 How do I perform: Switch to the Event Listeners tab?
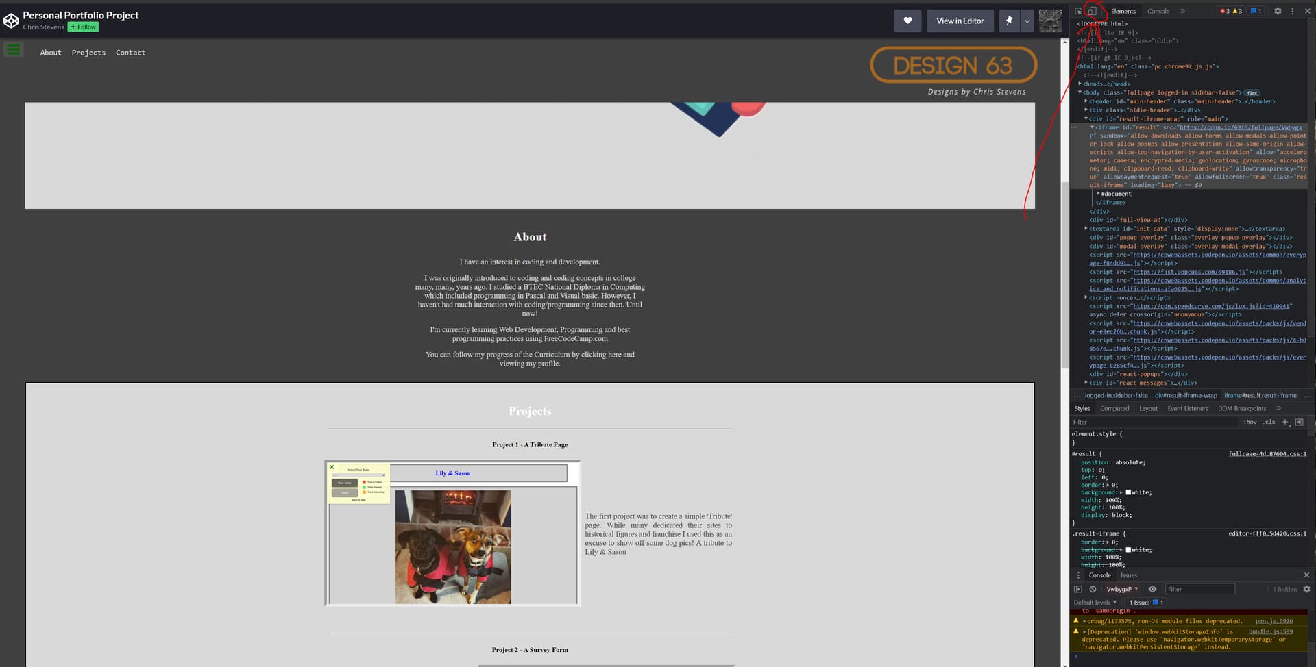click(1188, 408)
